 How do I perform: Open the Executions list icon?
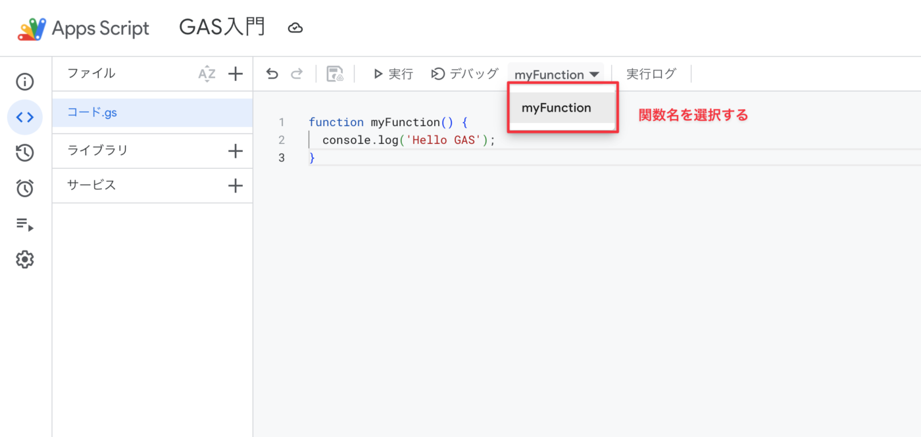point(25,225)
